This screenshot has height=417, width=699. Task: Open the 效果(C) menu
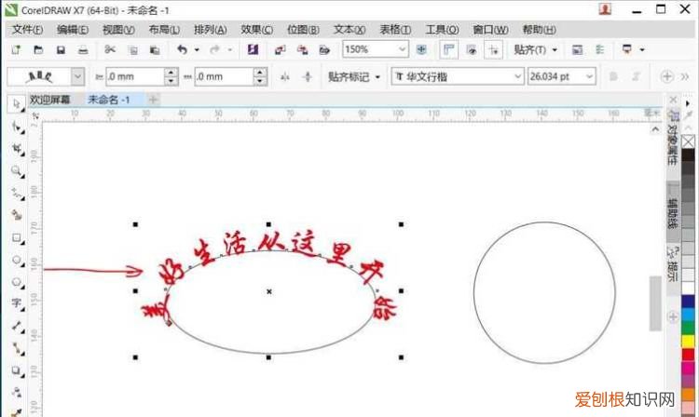point(257,30)
